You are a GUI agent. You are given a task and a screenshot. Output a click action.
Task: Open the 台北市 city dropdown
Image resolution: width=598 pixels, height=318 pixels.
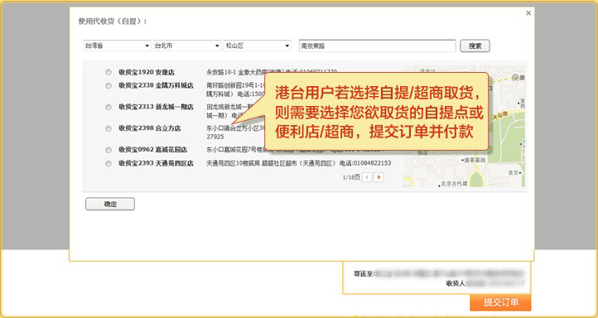coord(187,46)
